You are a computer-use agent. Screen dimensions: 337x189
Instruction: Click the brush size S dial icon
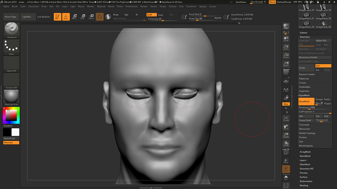point(184,17)
